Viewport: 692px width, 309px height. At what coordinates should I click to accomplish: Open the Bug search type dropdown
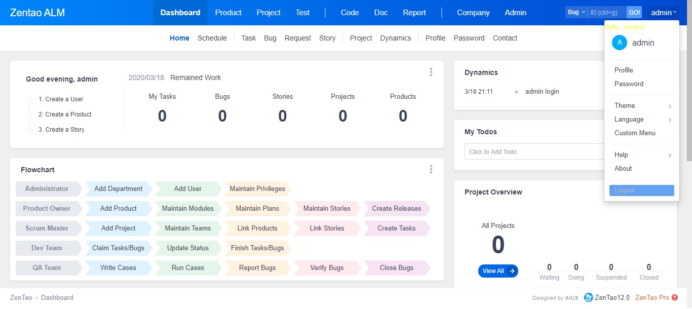(576, 12)
